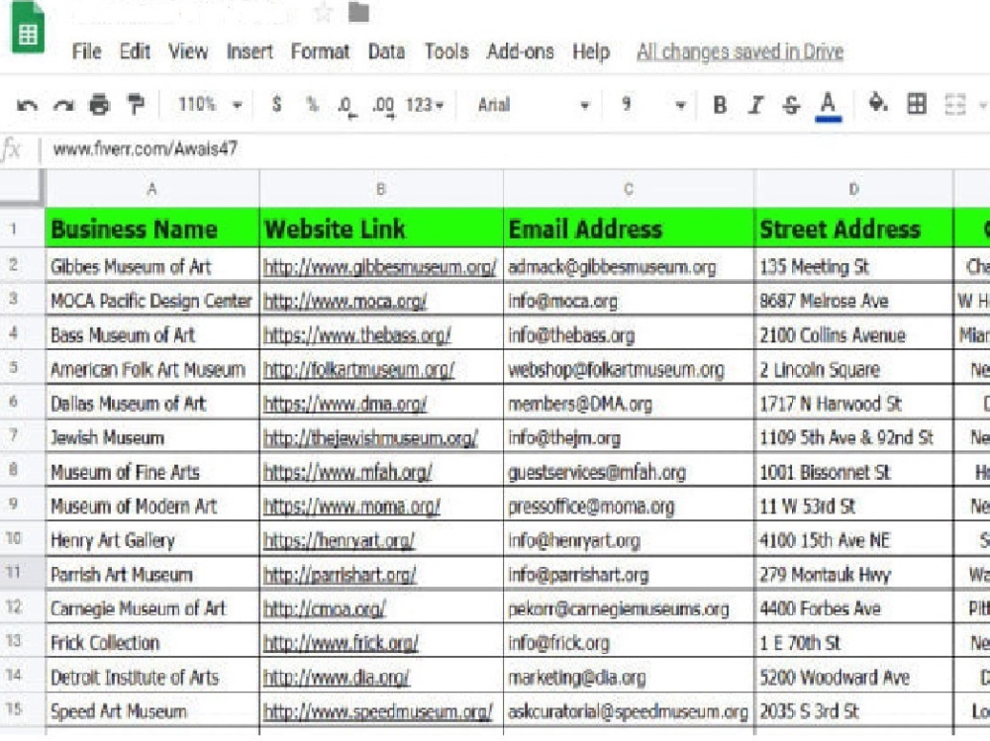Select column D header
This screenshot has width=990, height=741.
[853, 189]
